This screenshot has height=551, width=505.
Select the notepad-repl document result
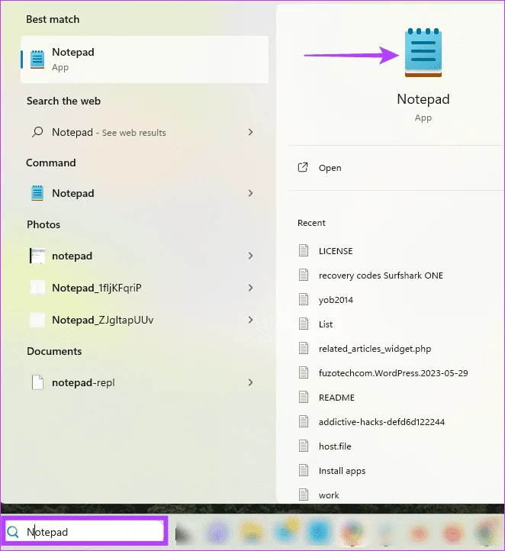(x=144, y=382)
